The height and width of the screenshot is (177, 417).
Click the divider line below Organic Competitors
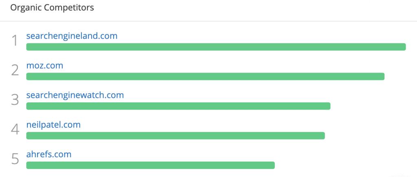pyautogui.click(x=208, y=21)
